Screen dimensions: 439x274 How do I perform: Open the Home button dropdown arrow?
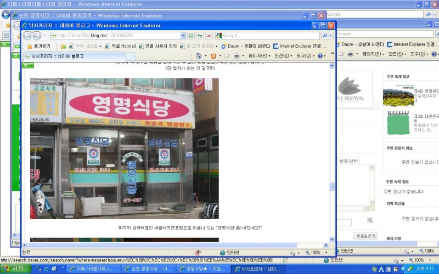coord(205,56)
